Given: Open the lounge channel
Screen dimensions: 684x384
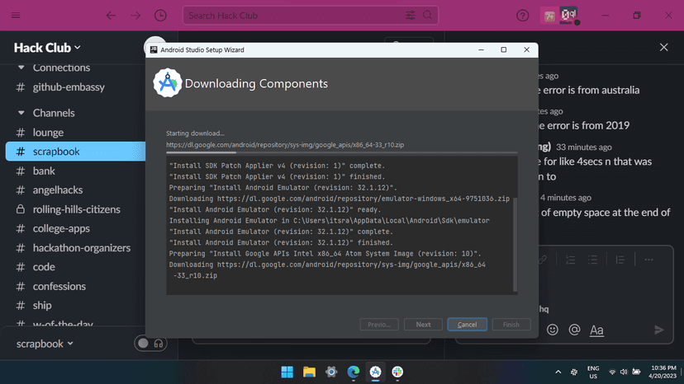Looking at the screenshot, I should pyautogui.click(x=48, y=133).
